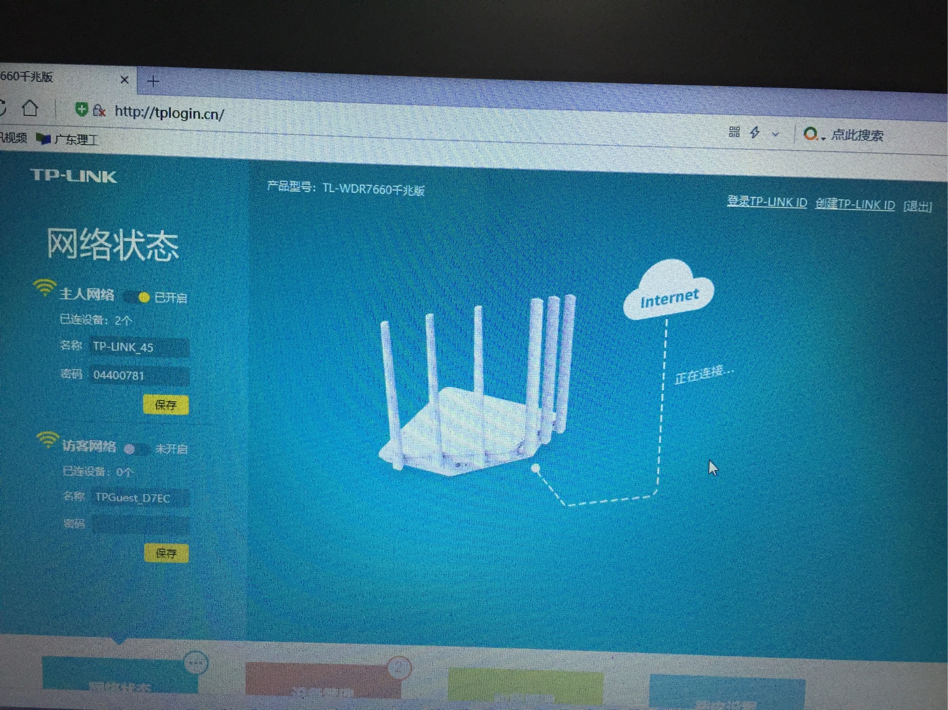Click the TP-LINK logo
This screenshot has width=948, height=710.
[73, 176]
